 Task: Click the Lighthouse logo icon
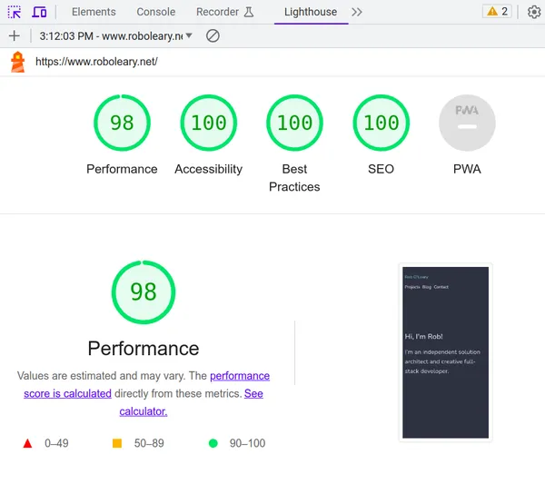pyautogui.click(x=17, y=62)
